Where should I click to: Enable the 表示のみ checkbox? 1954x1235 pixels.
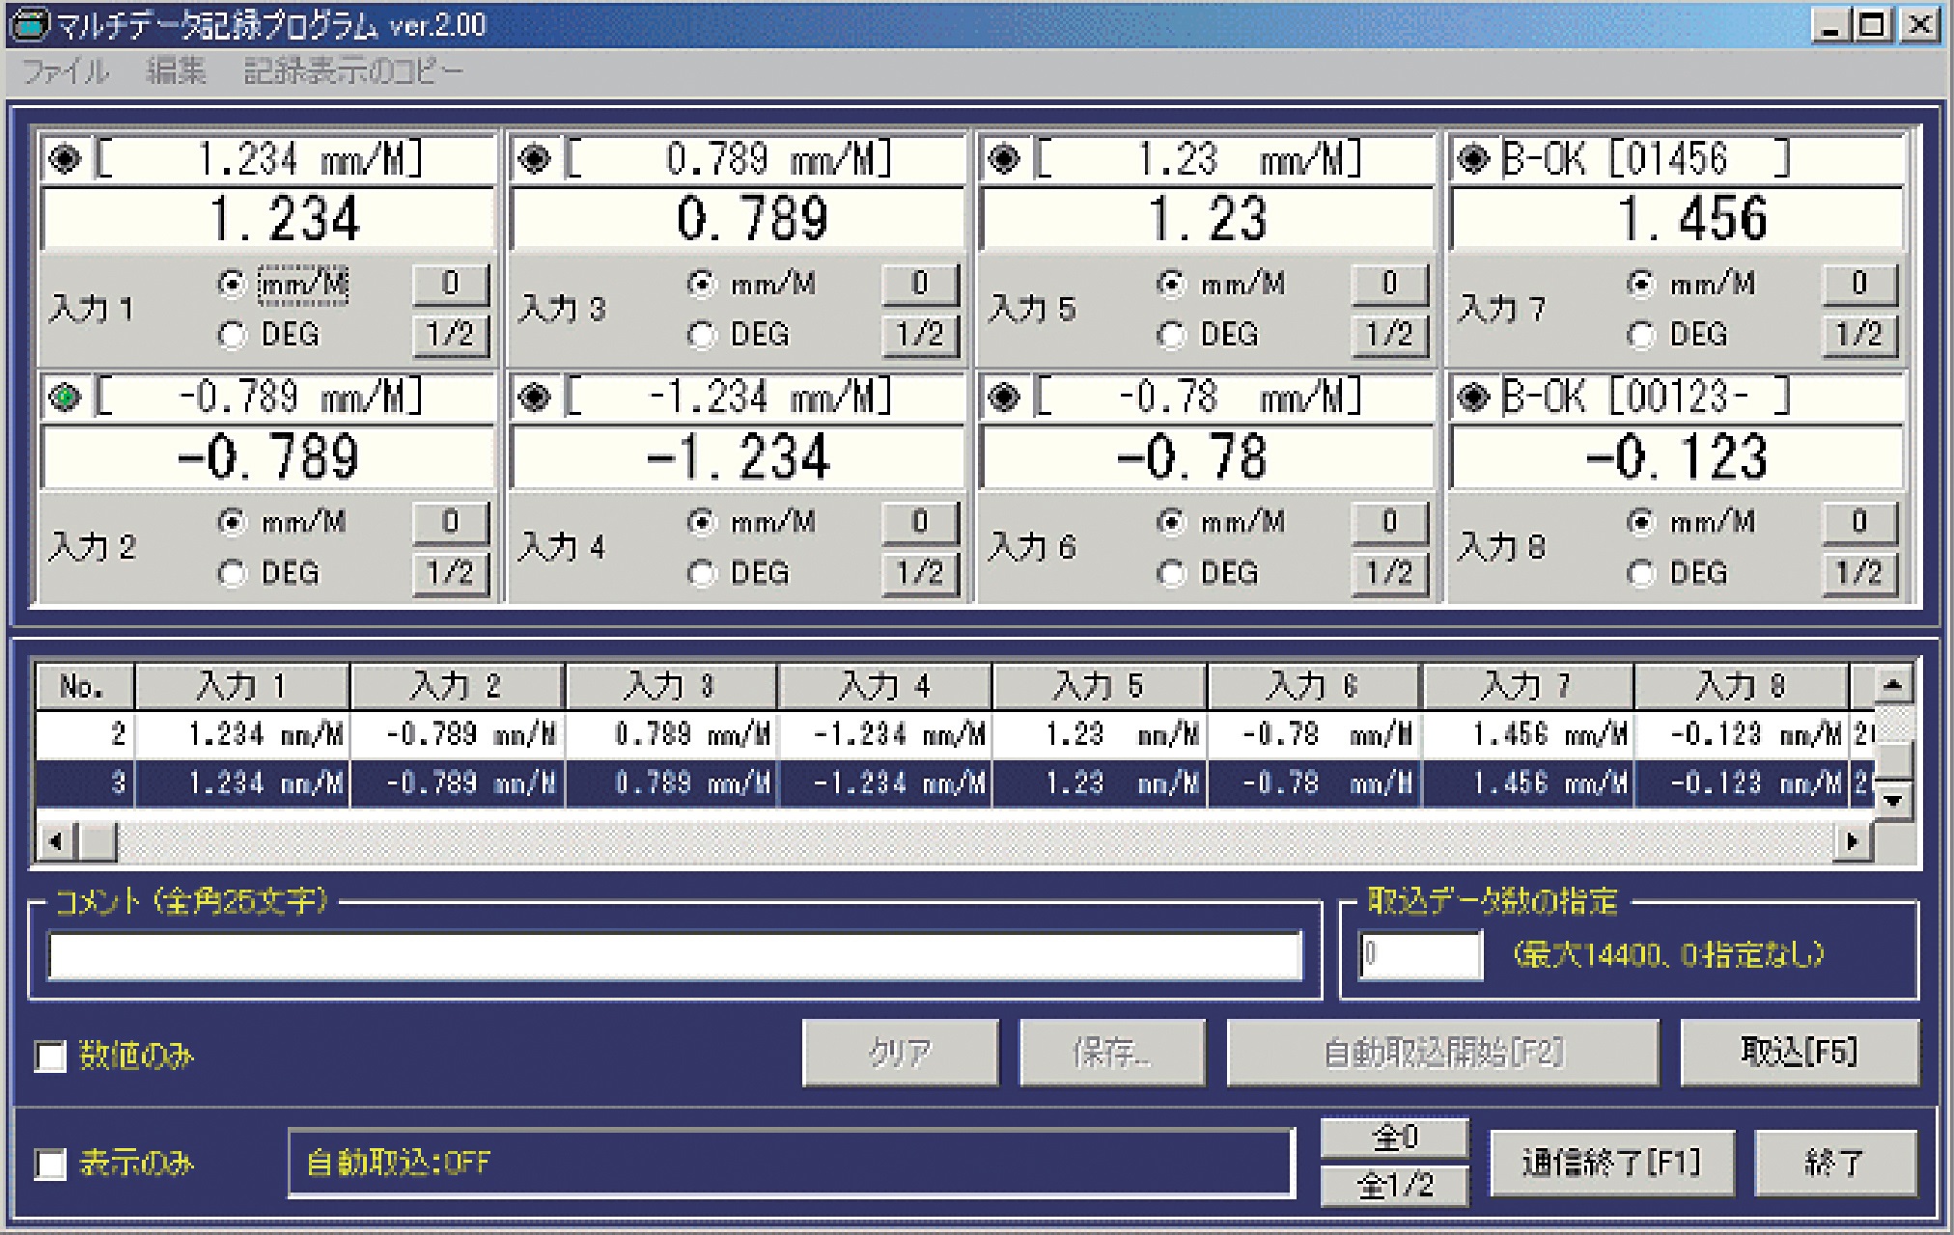click(x=50, y=1164)
